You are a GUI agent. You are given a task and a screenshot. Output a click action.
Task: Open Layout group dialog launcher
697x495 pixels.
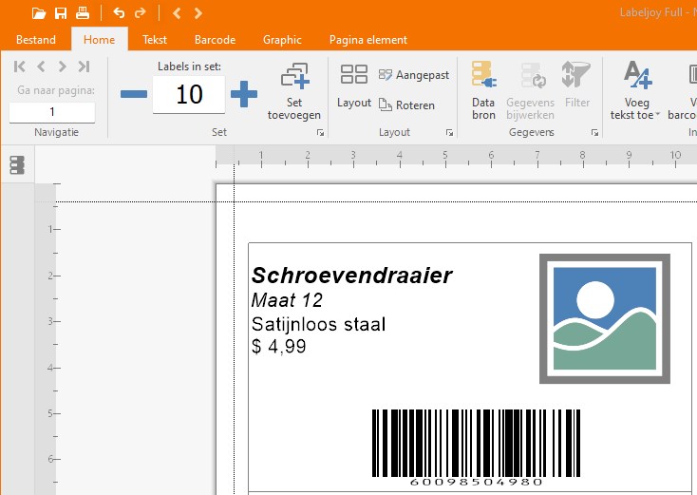449,132
